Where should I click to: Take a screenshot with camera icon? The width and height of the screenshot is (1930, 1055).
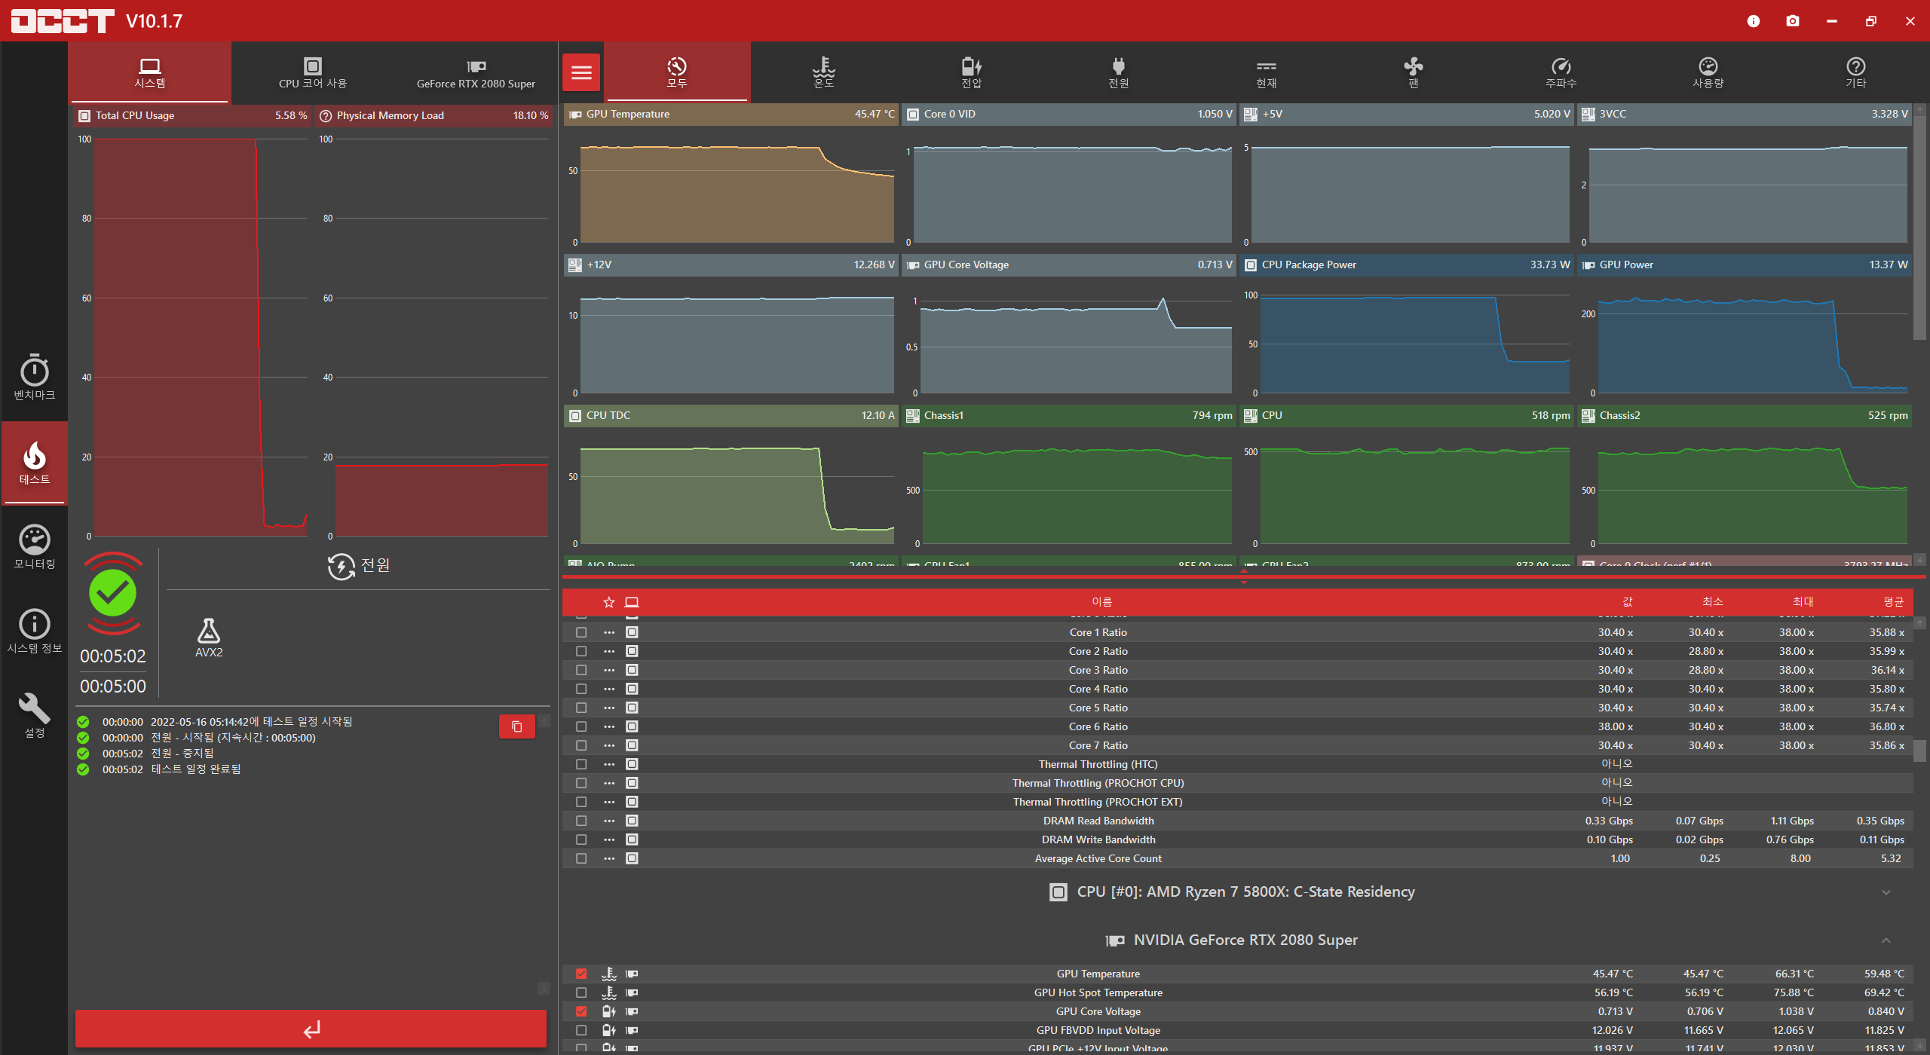coord(1793,21)
